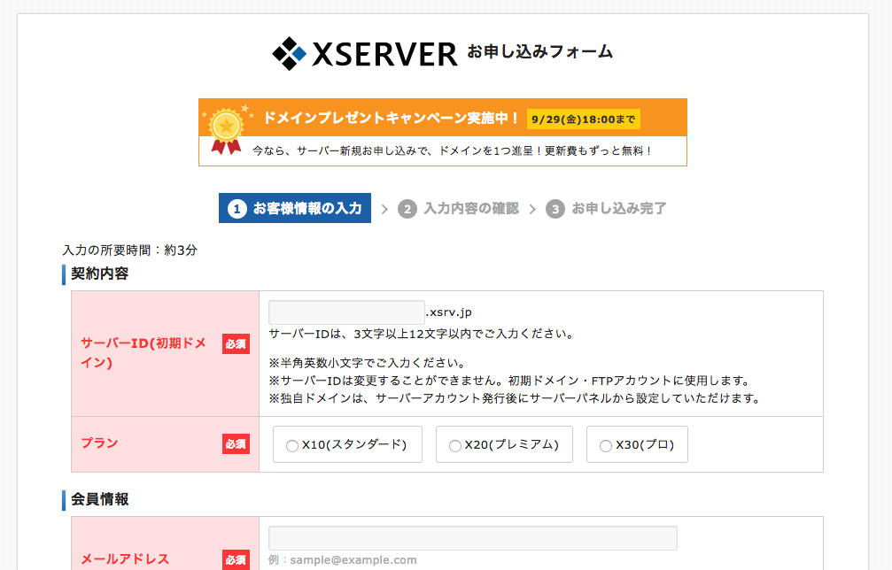This screenshot has height=570, width=892.
Task: Click the chevron arrow after step 2
Action: click(x=532, y=209)
